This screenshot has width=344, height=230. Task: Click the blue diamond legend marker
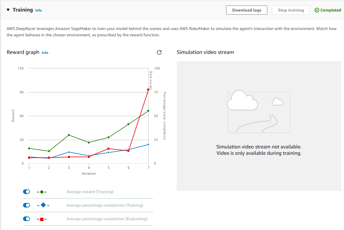[x=43, y=205]
